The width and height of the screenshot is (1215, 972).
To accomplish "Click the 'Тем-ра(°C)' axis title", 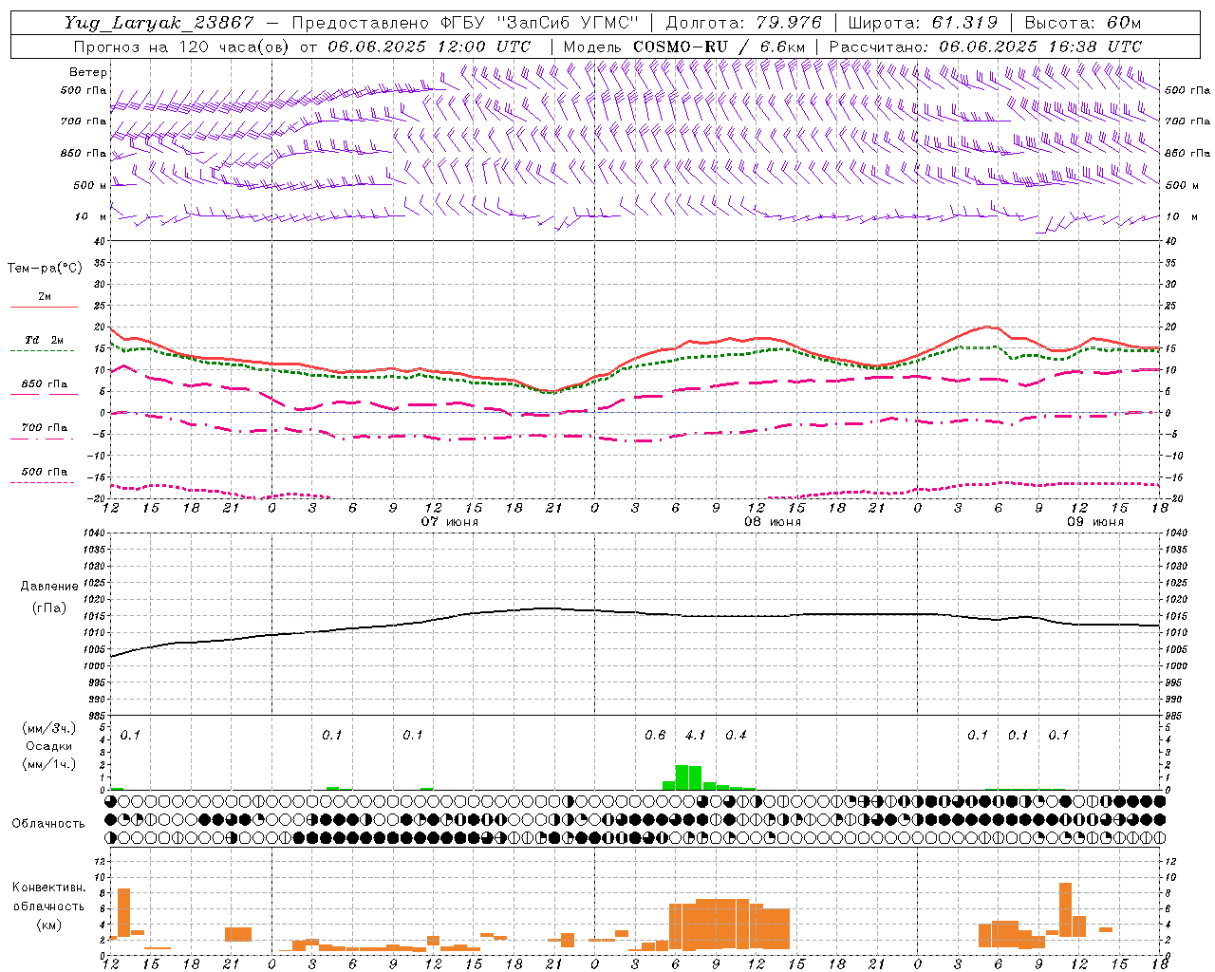I will 45,269.
